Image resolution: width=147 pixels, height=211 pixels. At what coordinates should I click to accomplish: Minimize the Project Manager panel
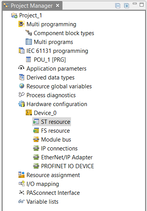pyautogui.click(x=135, y=4)
